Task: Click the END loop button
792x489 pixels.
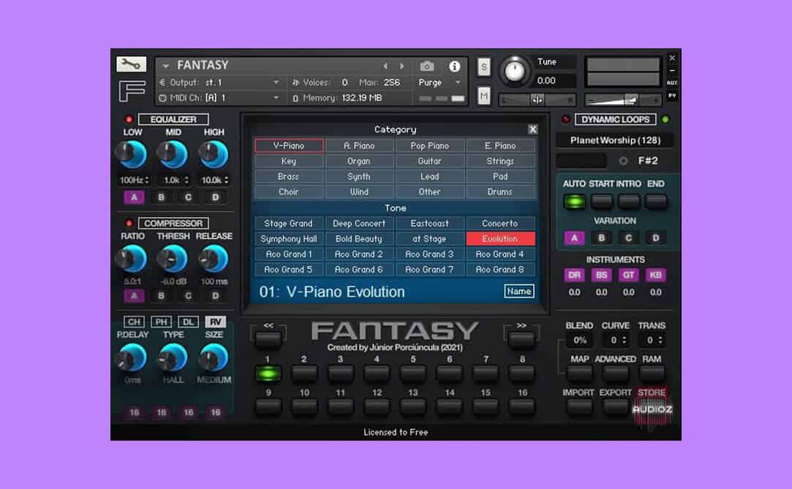Action: (656, 201)
